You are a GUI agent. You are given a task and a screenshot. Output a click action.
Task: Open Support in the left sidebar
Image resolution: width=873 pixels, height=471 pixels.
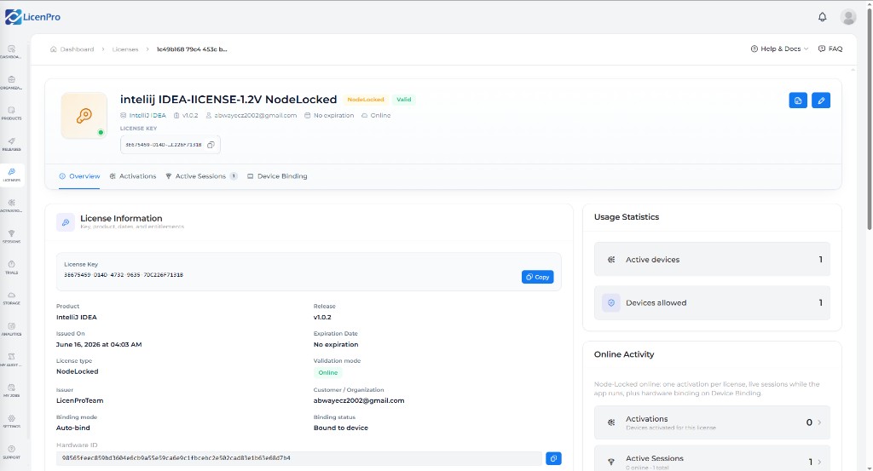point(11,452)
